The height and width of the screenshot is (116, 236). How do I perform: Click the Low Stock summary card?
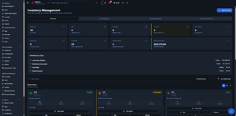tap(171, 29)
